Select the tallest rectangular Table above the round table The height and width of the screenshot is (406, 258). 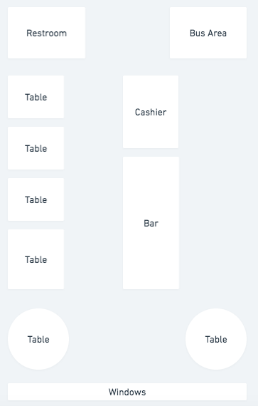pos(36,259)
